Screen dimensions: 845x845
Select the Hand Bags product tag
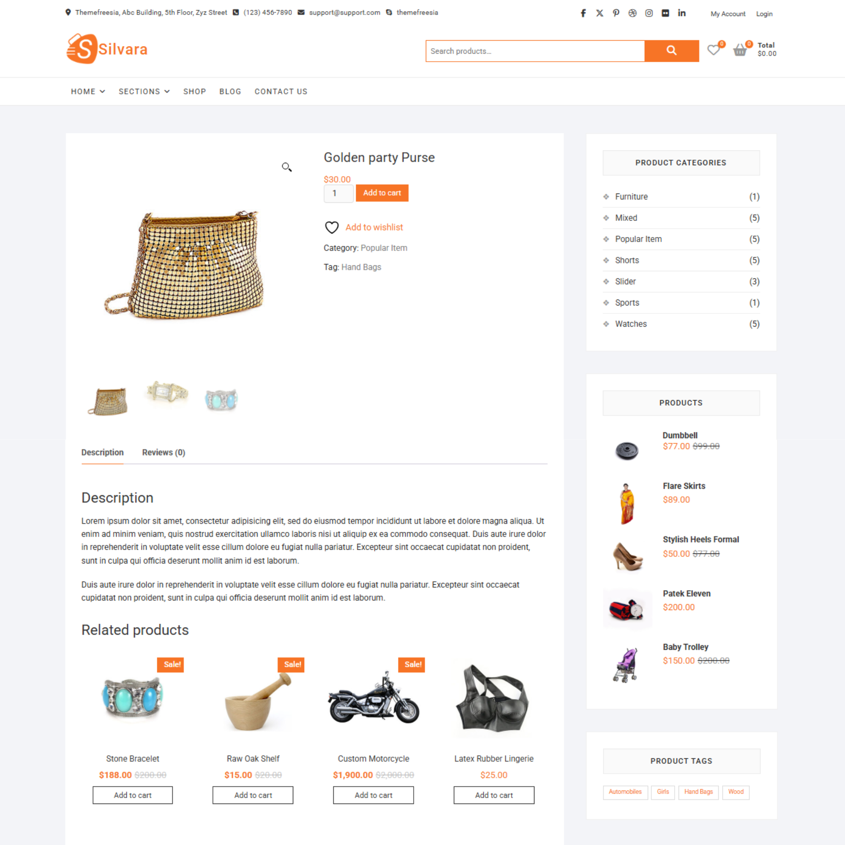(x=698, y=792)
